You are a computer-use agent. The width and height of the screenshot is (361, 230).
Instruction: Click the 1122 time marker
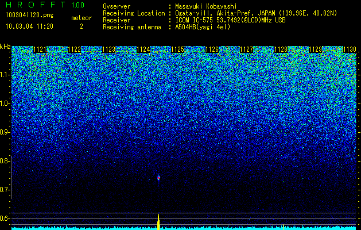(75, 49)
